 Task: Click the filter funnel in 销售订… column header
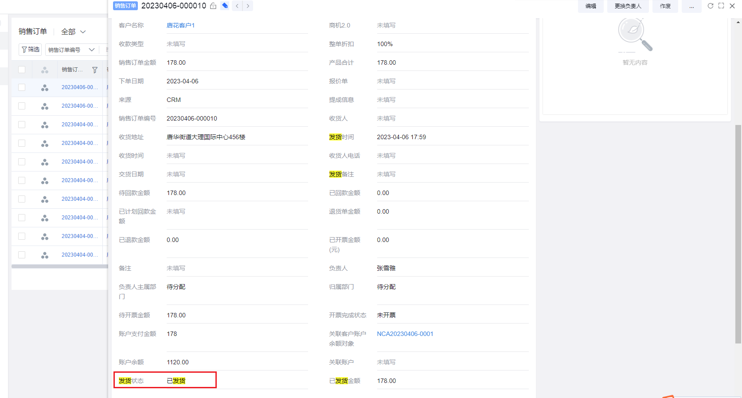tap(95, 70)
